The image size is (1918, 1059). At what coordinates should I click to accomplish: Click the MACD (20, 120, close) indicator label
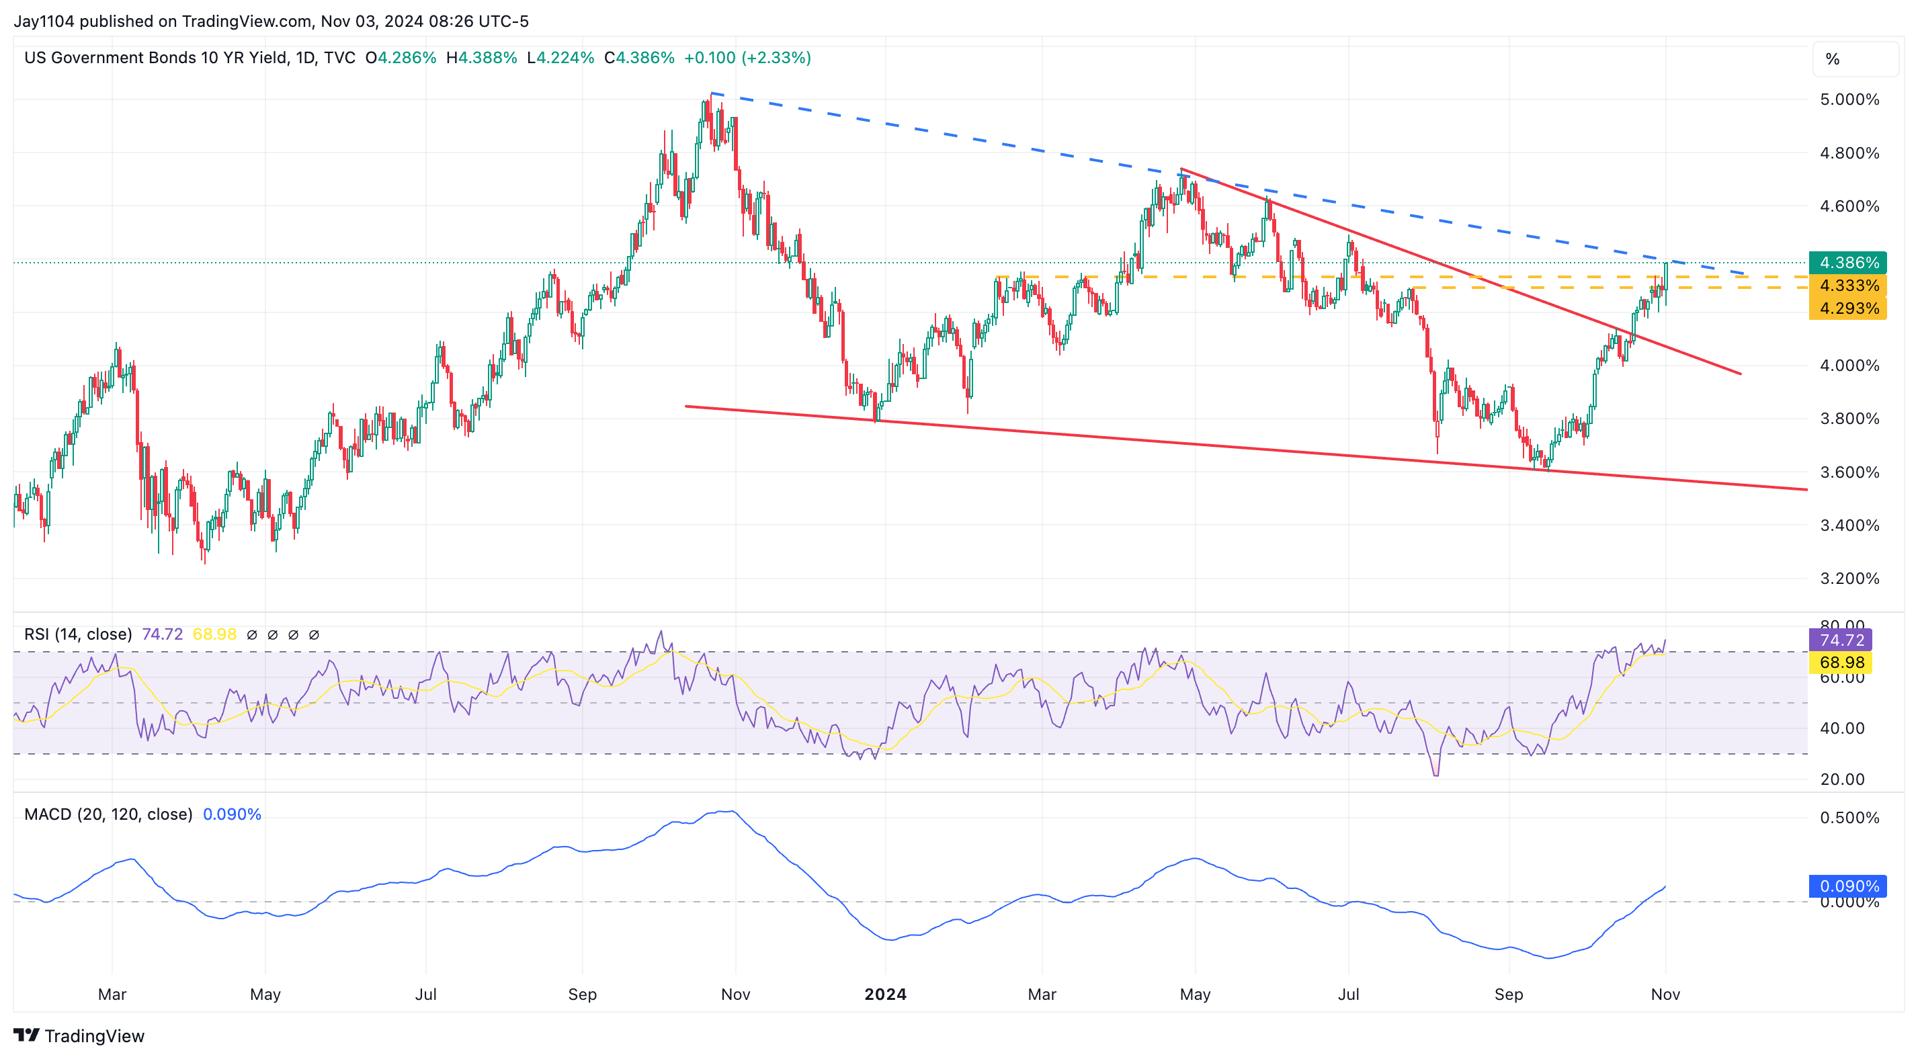tap(109, 814)
